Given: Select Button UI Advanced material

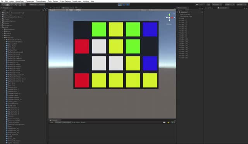Looking at the screenshot, I should tap(15, 52).
